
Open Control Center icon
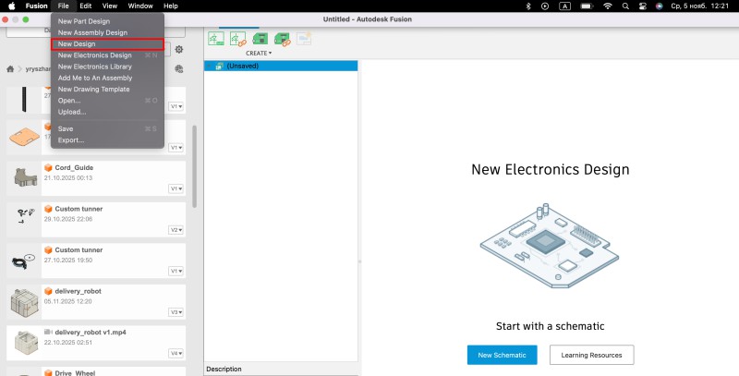[642, 6]
